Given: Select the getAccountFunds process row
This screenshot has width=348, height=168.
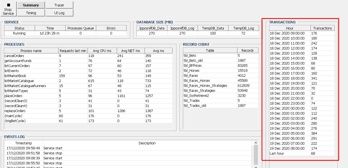Looking at the screenshot, I should click(88, 61).
